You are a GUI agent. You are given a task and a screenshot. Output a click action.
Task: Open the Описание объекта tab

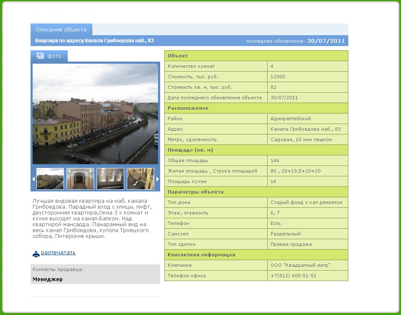(61, 29)
